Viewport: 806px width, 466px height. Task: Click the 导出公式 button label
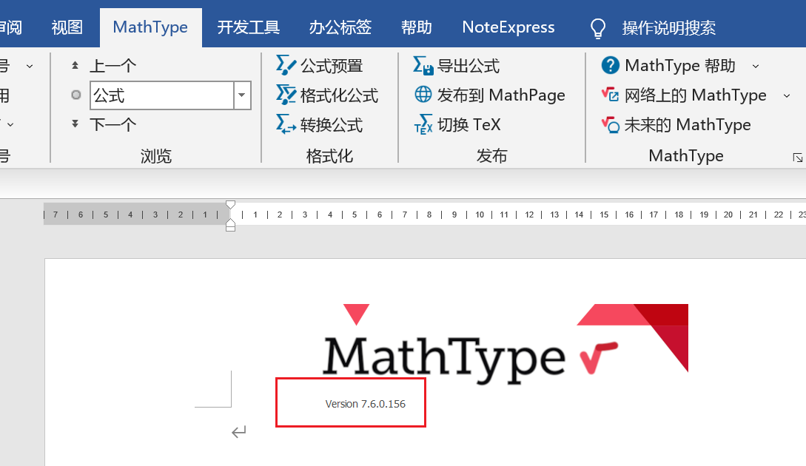coord(469,66)
